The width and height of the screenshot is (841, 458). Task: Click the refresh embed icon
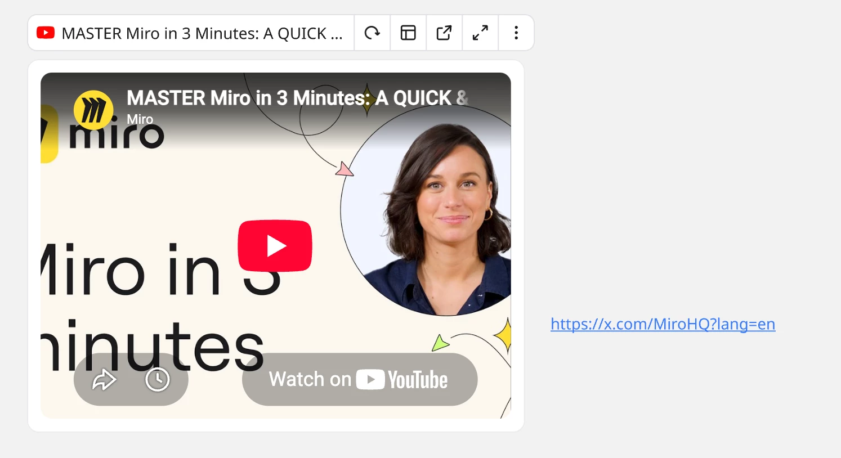coord(372,33)
